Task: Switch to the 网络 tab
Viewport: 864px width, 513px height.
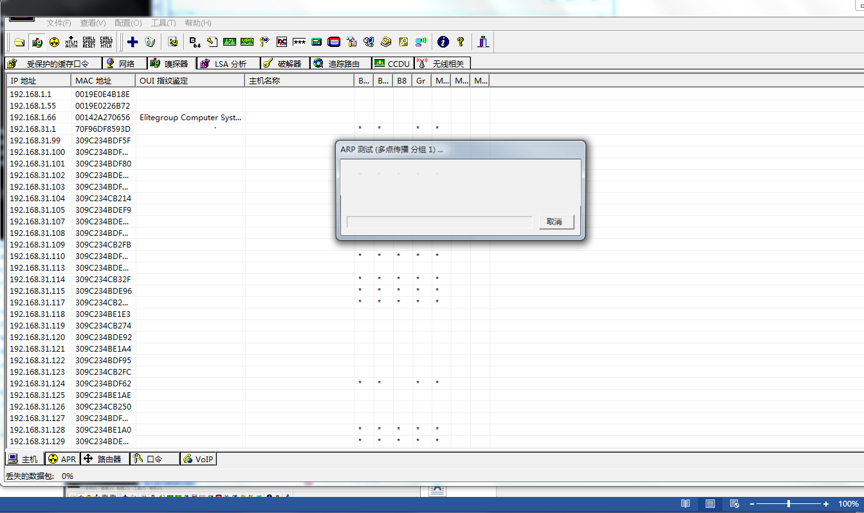Action: point(124,64)
